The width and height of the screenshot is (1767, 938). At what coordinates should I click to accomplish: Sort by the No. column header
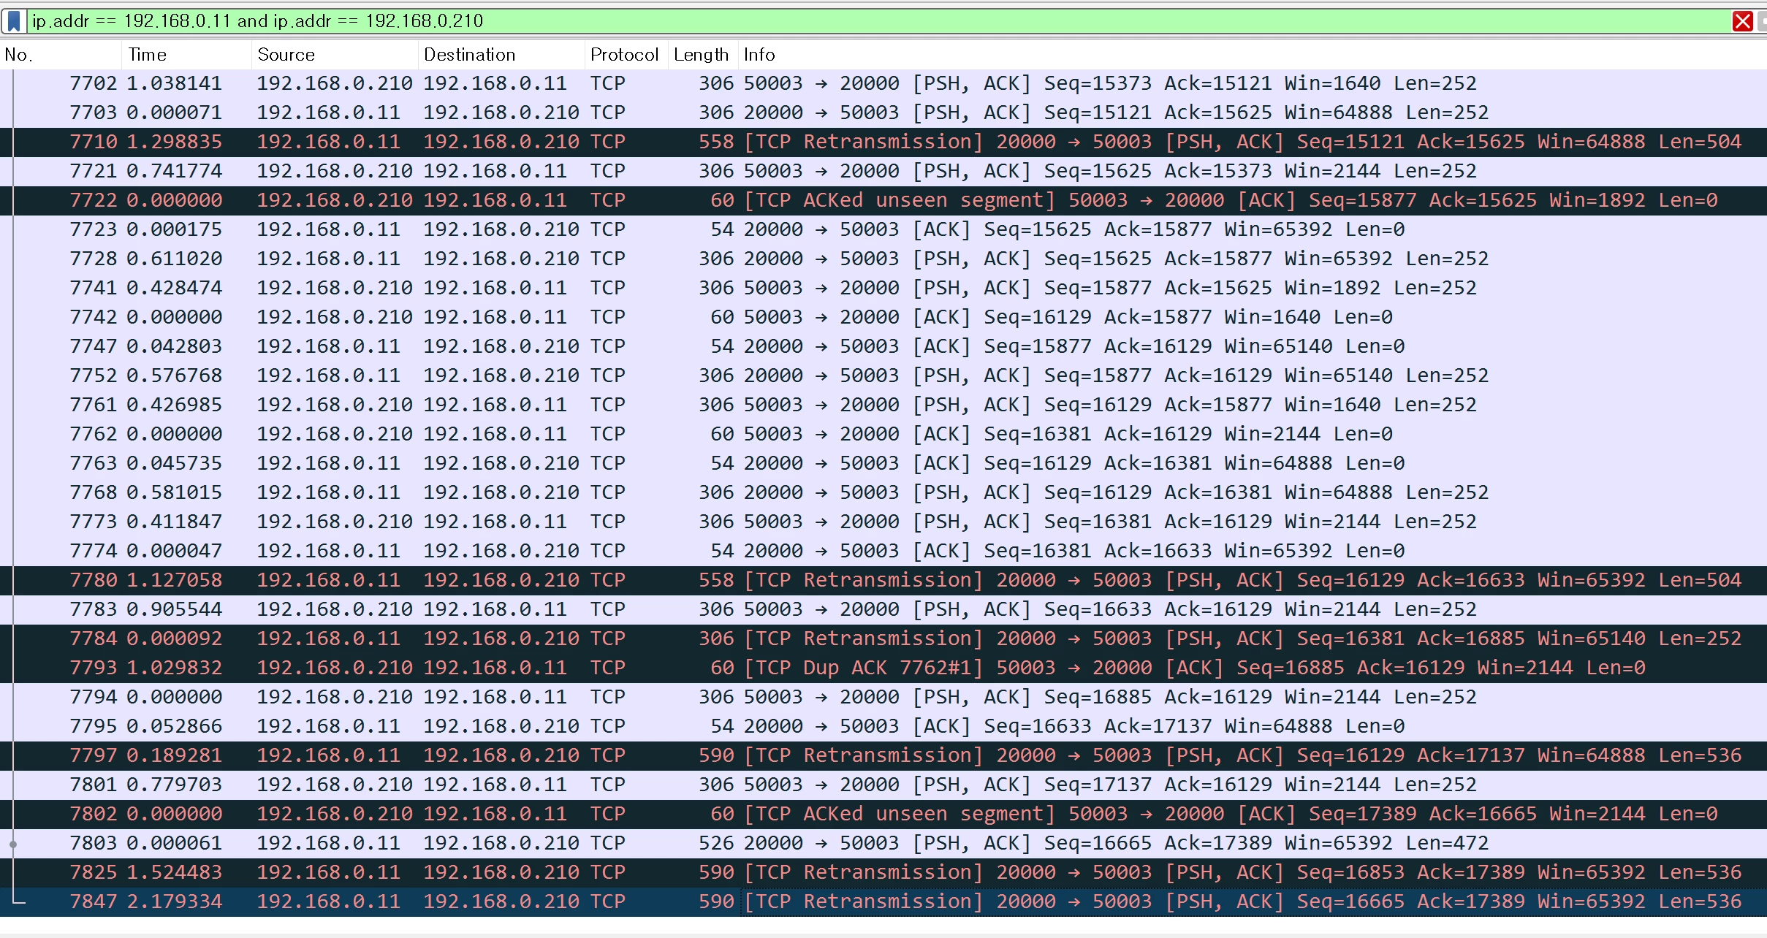61,55
